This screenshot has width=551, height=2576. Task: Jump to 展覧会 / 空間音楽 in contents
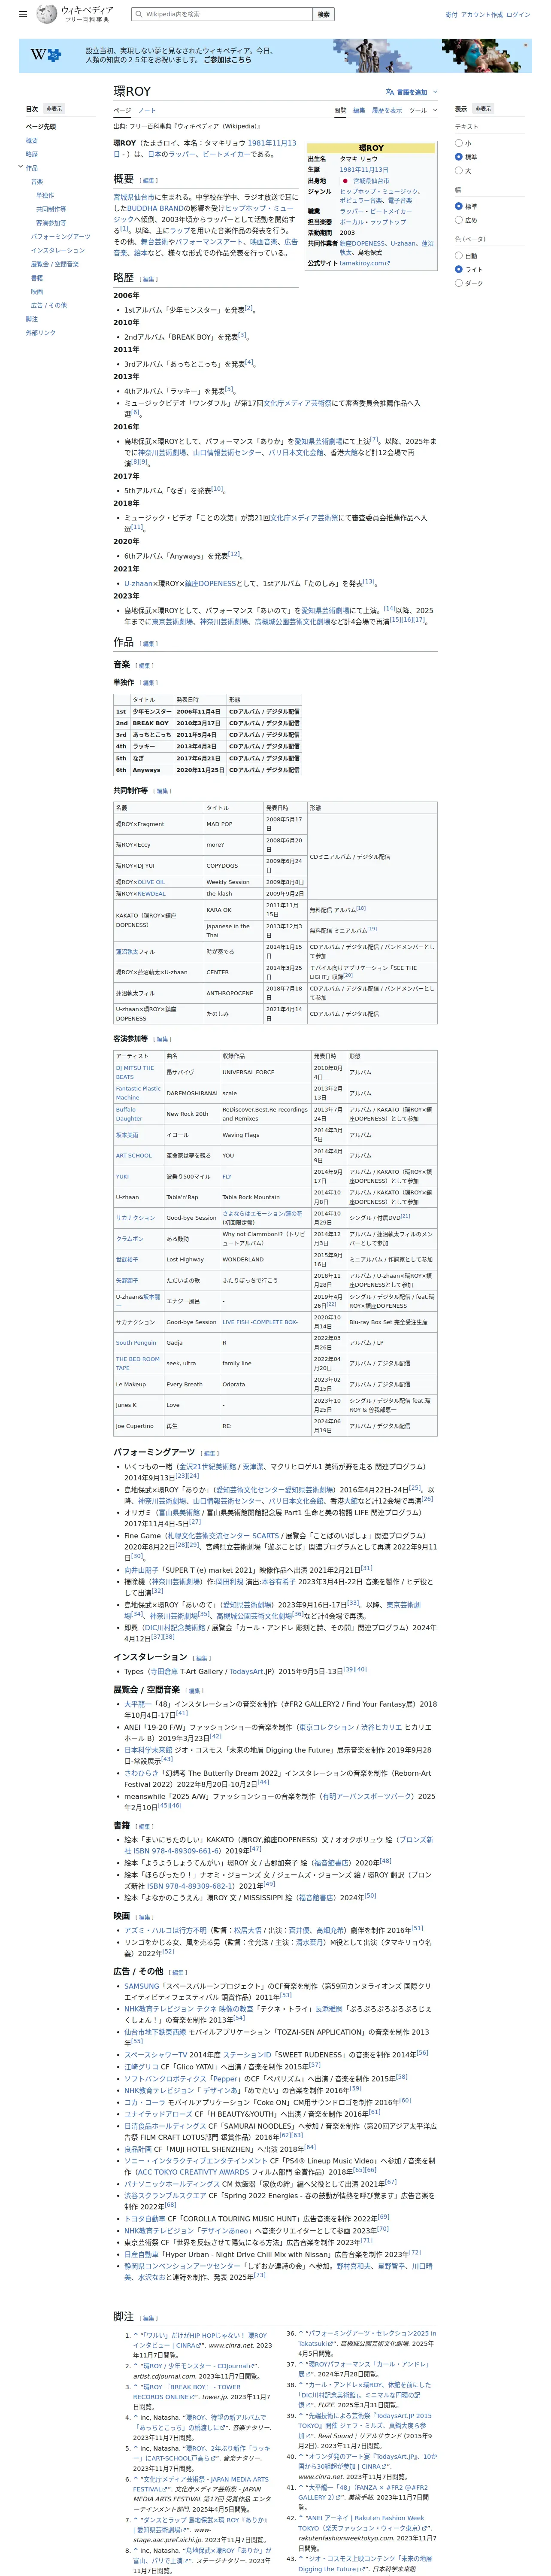pos(55,264)
